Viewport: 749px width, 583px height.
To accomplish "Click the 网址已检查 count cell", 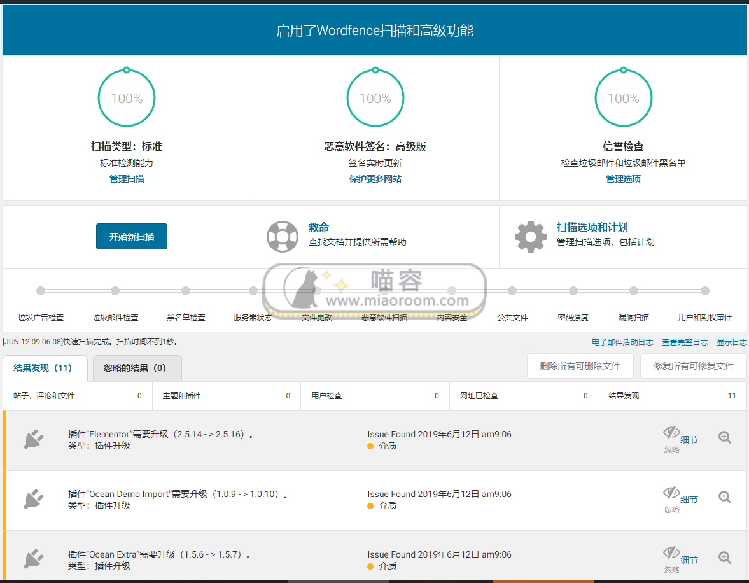I will [524, 396].
